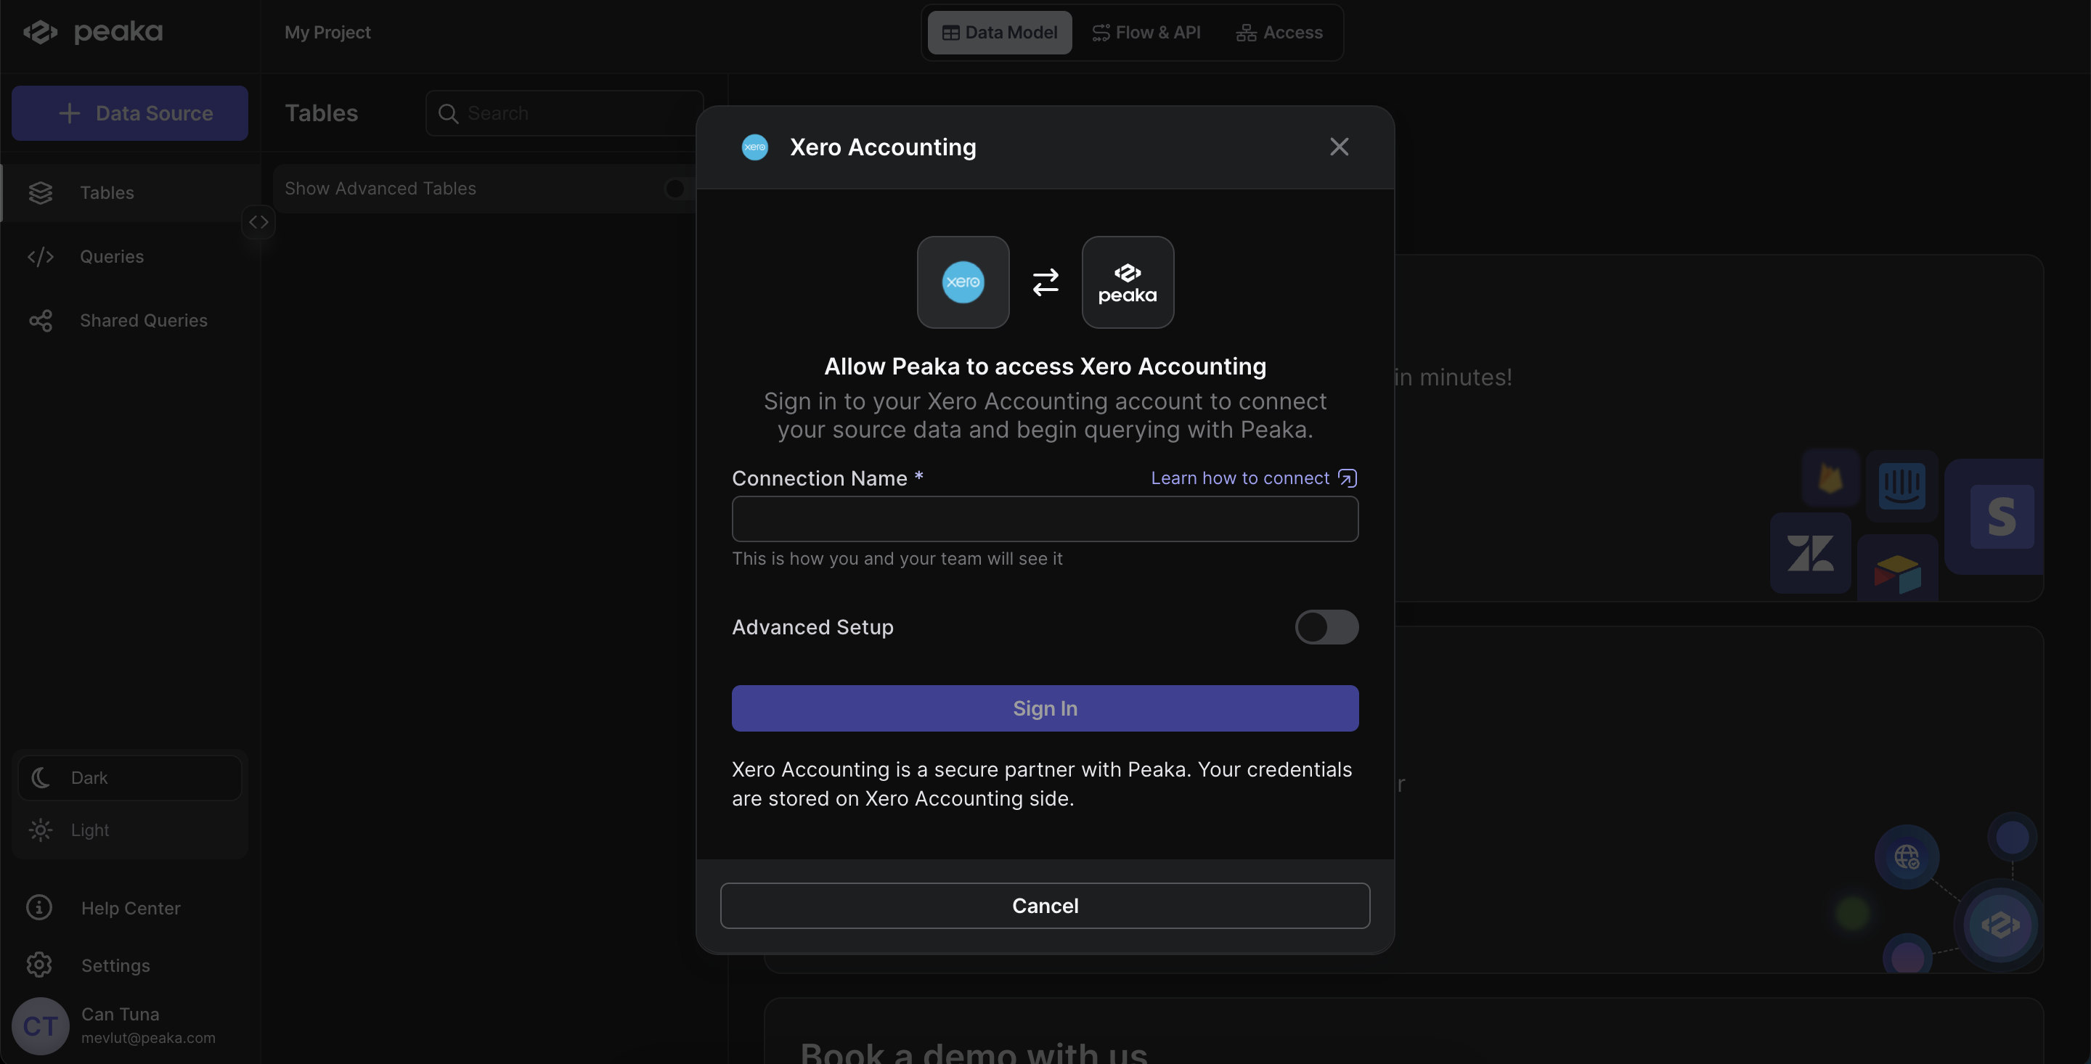Click the external link arrow icon

(x=1347, y=478)
